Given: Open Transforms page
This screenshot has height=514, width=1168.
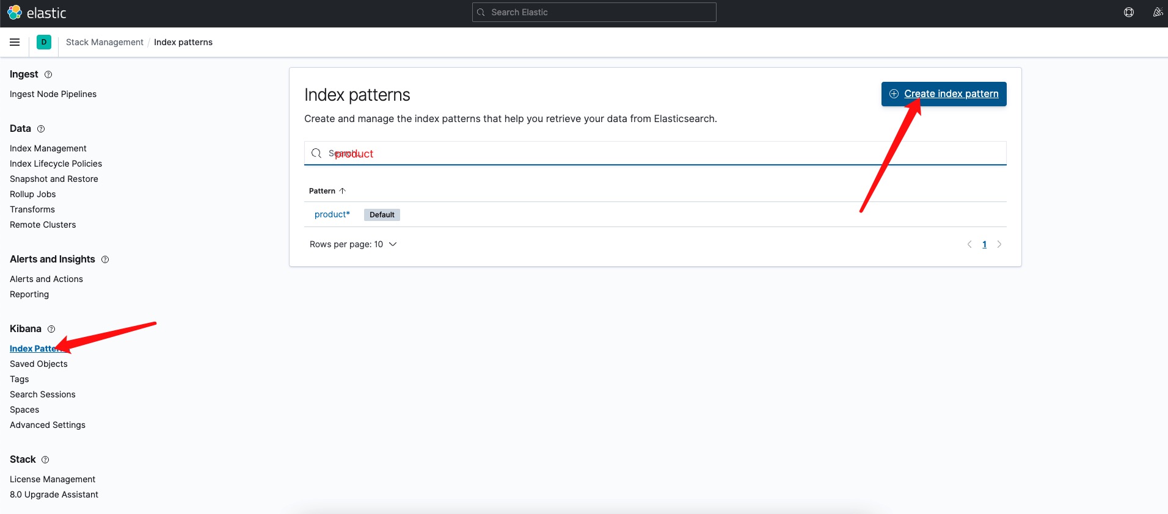Looking at the screenshot, I should tap(32, 209).
